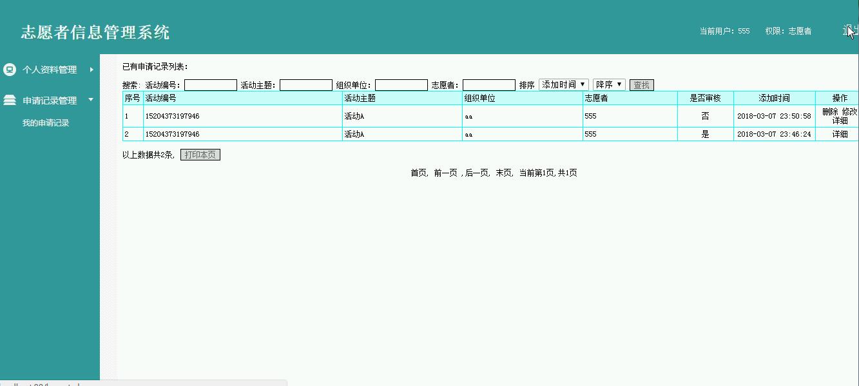Open 详细 for the approved record
Image resolution: width=859 pixels, height=386 pixels.
(840, 134)
